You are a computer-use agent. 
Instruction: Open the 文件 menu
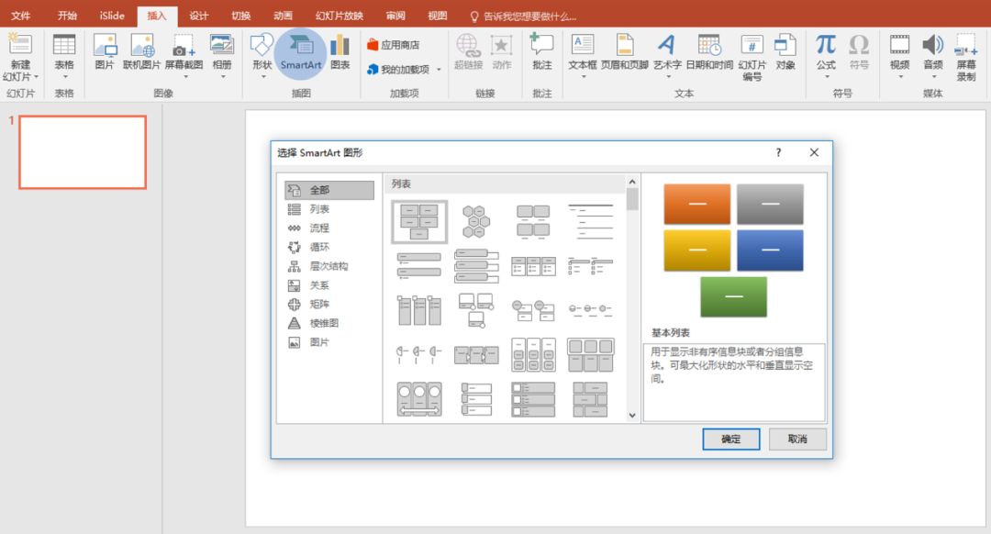(21, 16)
